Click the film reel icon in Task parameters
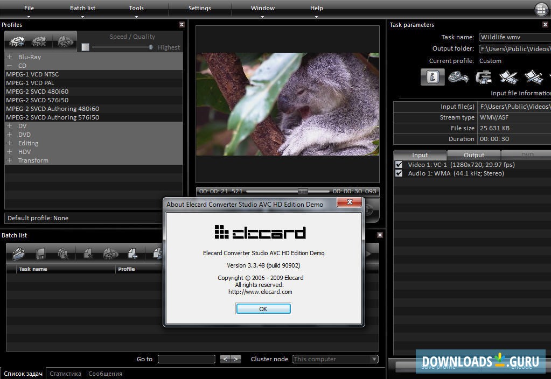The width and height of the screenshot is (551, 379). pyautogui.click(x=458, y=77)
